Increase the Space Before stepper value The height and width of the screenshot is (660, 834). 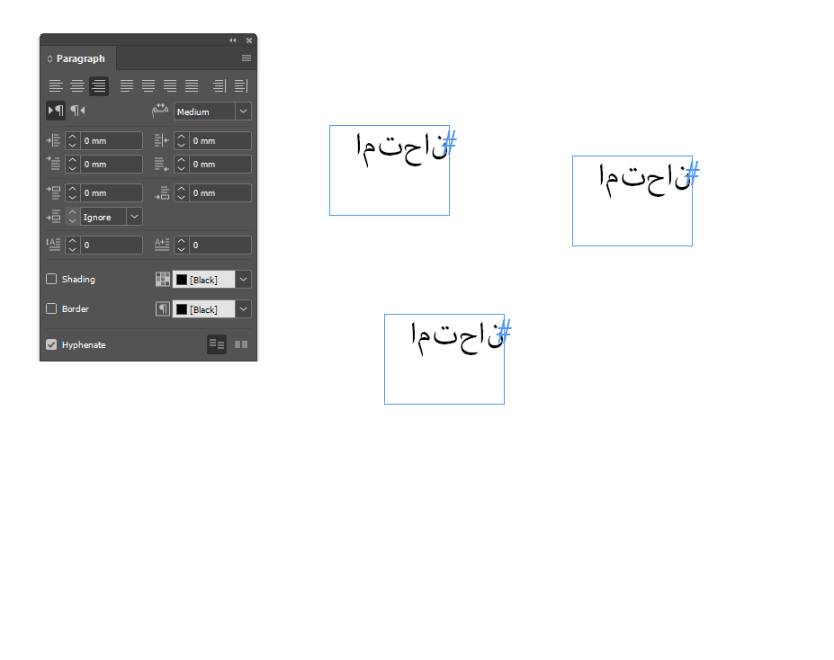pos(73,189)
